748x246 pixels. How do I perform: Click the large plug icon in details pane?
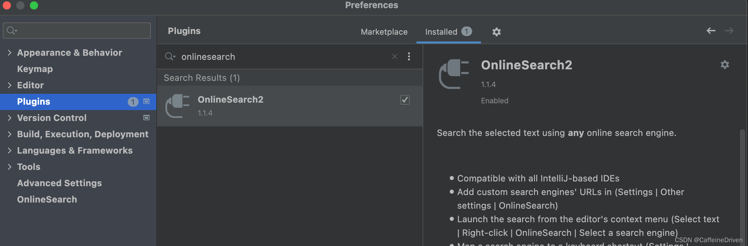[x=454, y=74]
